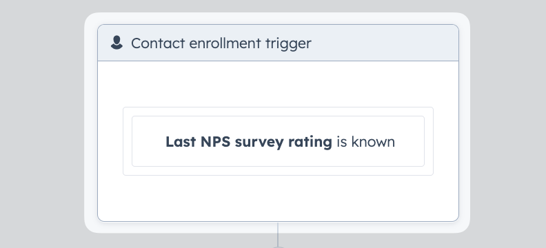
Task: Click the "is known" operator text
Action: (x=365, y=142)
